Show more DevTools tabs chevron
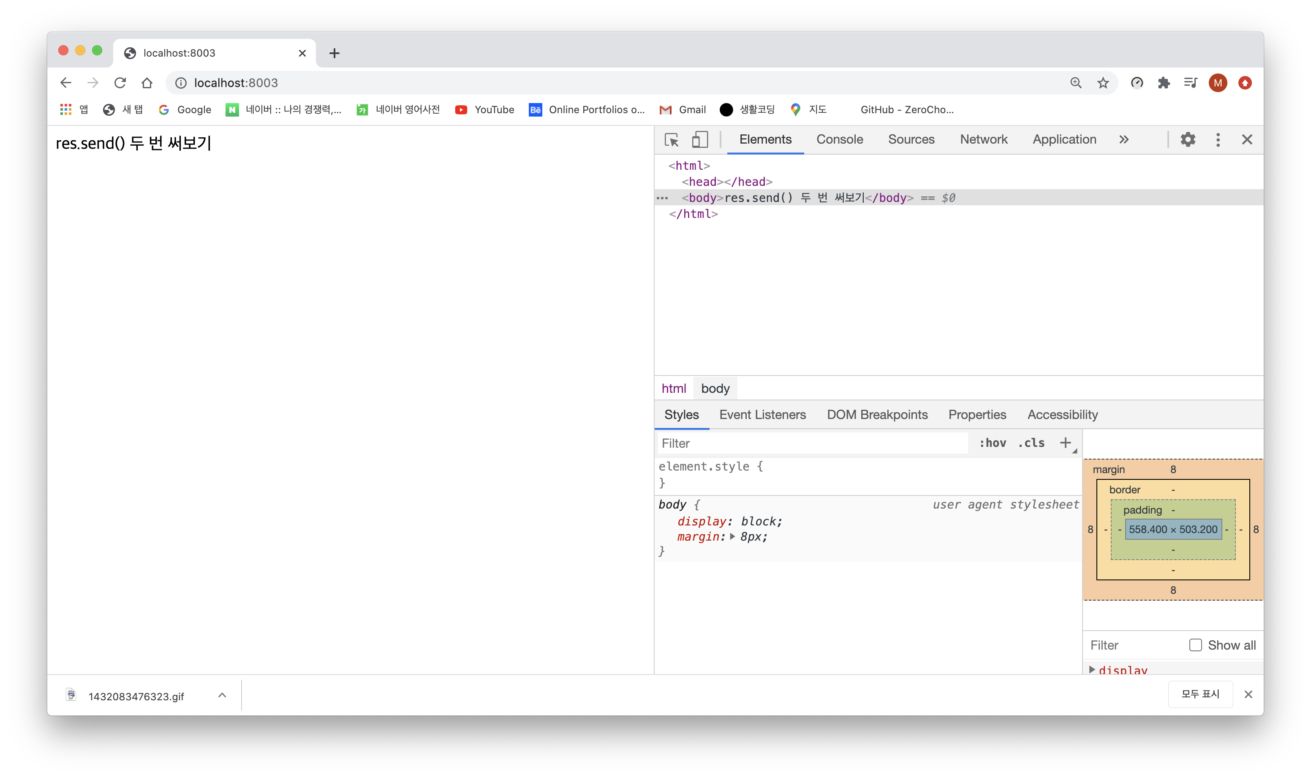Image resolution: width=1311 pixels, height=778 pixels. [1124, 139]
